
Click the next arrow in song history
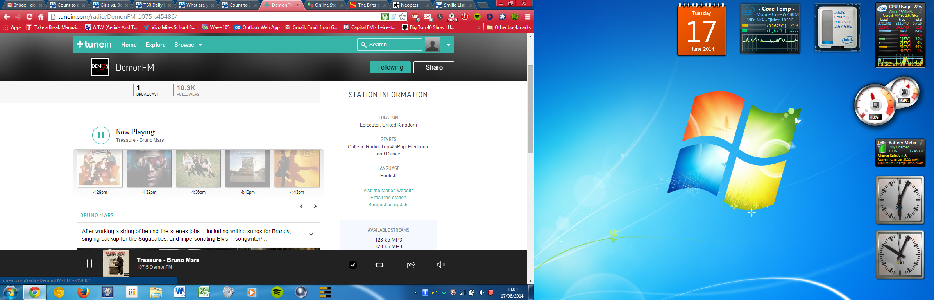coord(315,206)
